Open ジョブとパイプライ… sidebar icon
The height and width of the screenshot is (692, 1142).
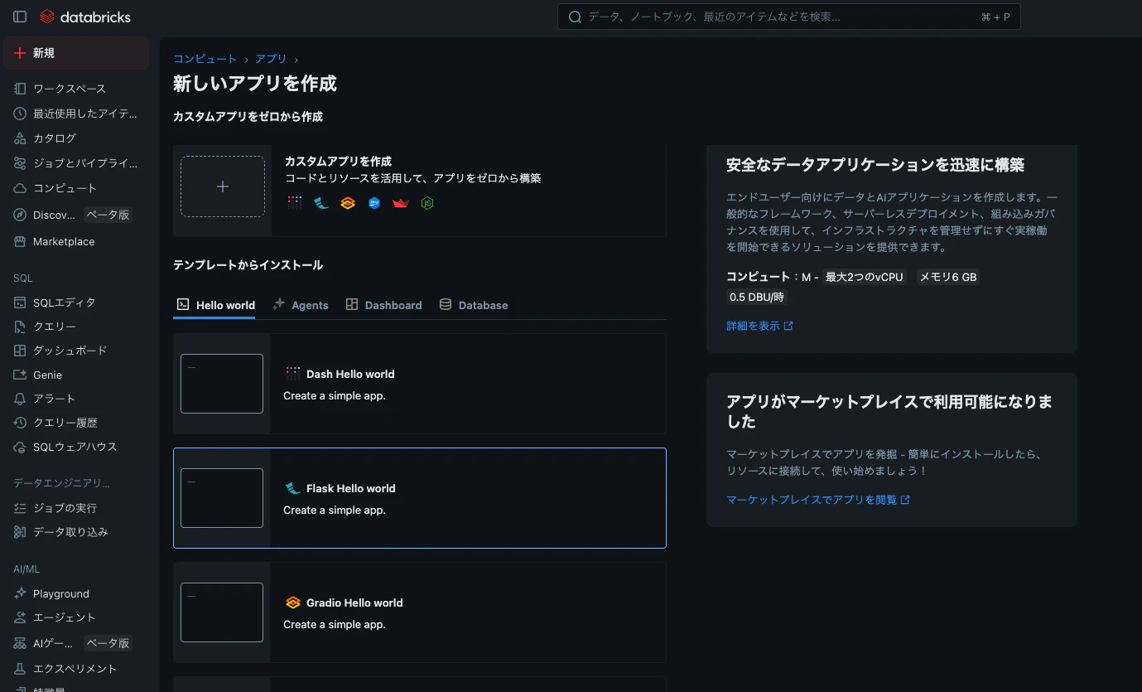point(20,163)
